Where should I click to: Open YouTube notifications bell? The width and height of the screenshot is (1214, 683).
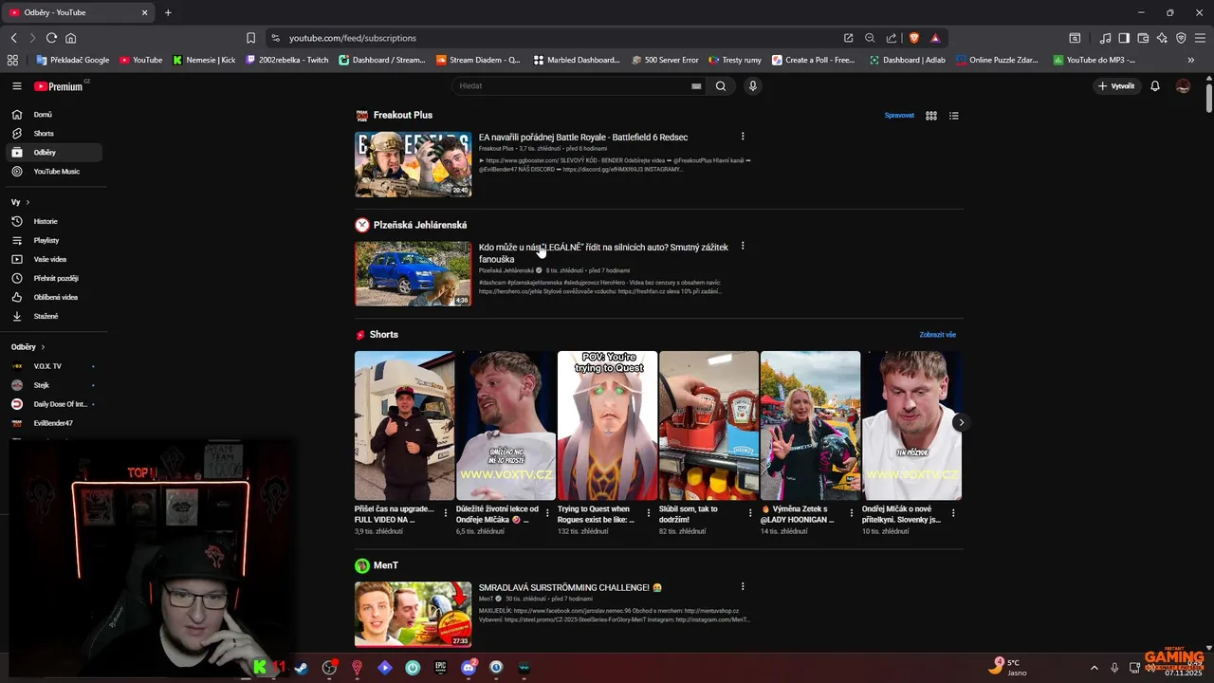[x=1155, y=86]
